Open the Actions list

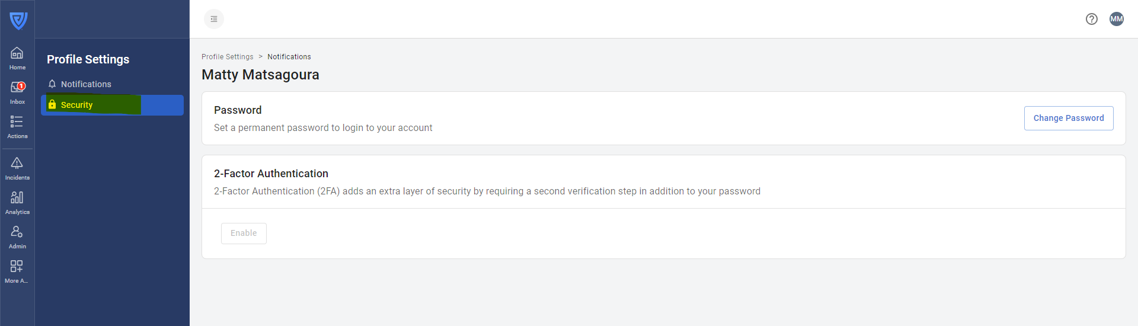point(17,127)
